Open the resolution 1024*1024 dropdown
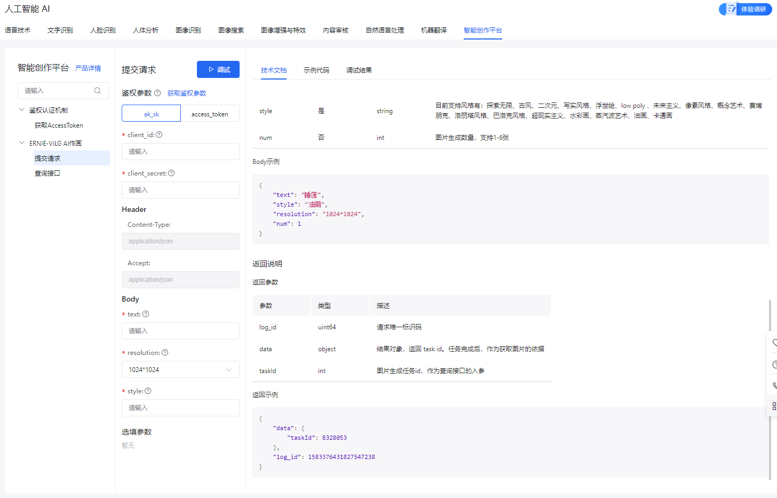777x498 pixels. click(x=180, y=369)
